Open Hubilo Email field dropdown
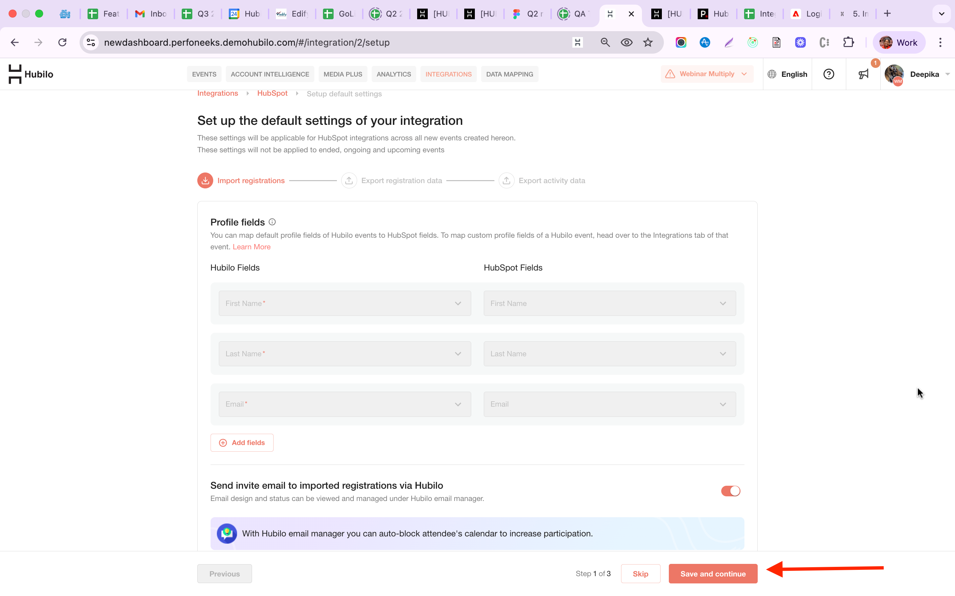The height and width of the screenshot is (596, 955). [x=345, y=404]
